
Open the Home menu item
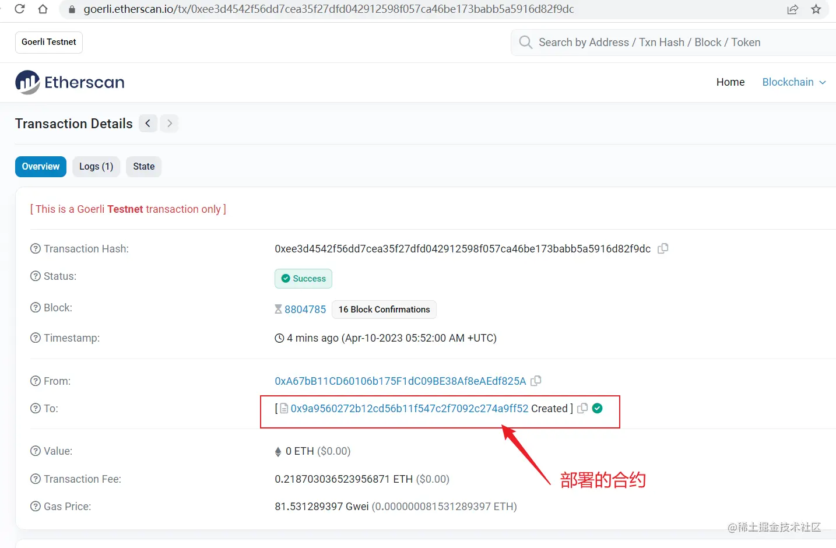coord(730,82)
